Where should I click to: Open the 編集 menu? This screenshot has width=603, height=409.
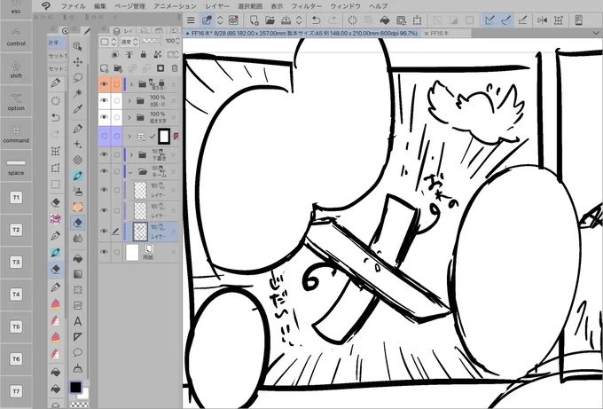coord(100,6)
